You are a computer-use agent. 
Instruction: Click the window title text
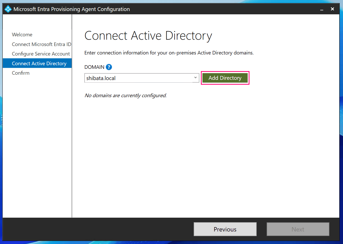[72, 9]
